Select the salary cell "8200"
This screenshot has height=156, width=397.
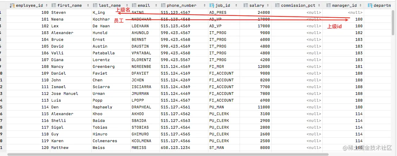(265, 80)
